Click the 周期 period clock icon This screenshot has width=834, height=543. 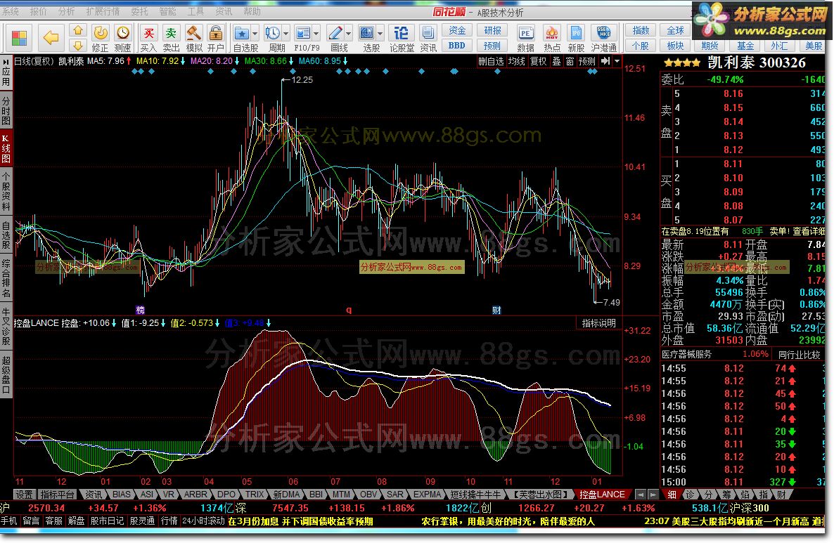272,34
